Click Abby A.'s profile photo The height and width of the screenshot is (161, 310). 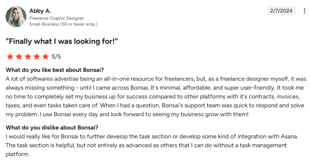(16, 17)
